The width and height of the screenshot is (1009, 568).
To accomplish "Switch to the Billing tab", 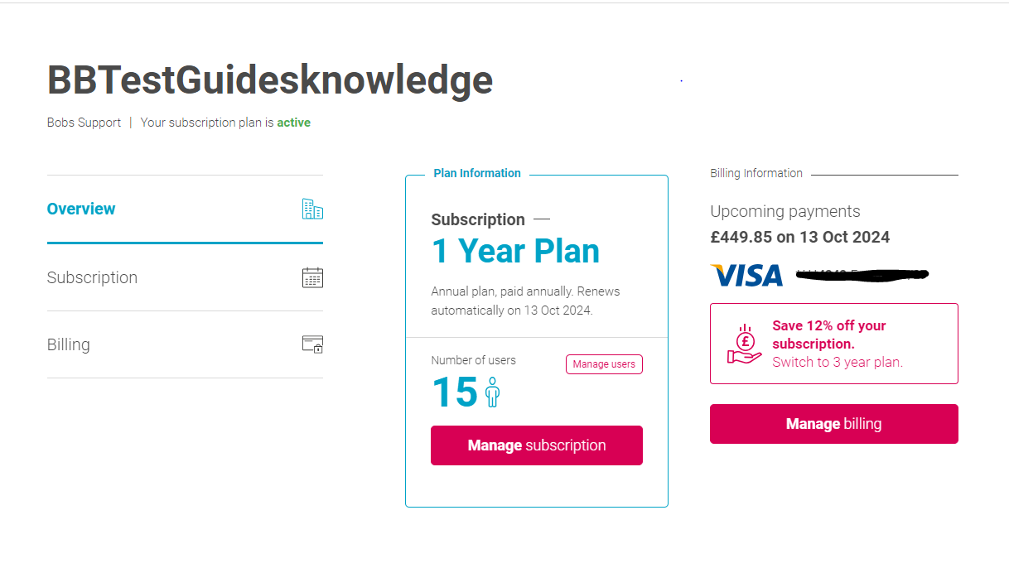I will pos(69,344).
